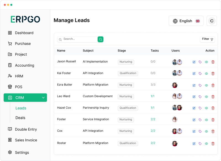Edit the Kai Foster lead

[x=194, y=74]
